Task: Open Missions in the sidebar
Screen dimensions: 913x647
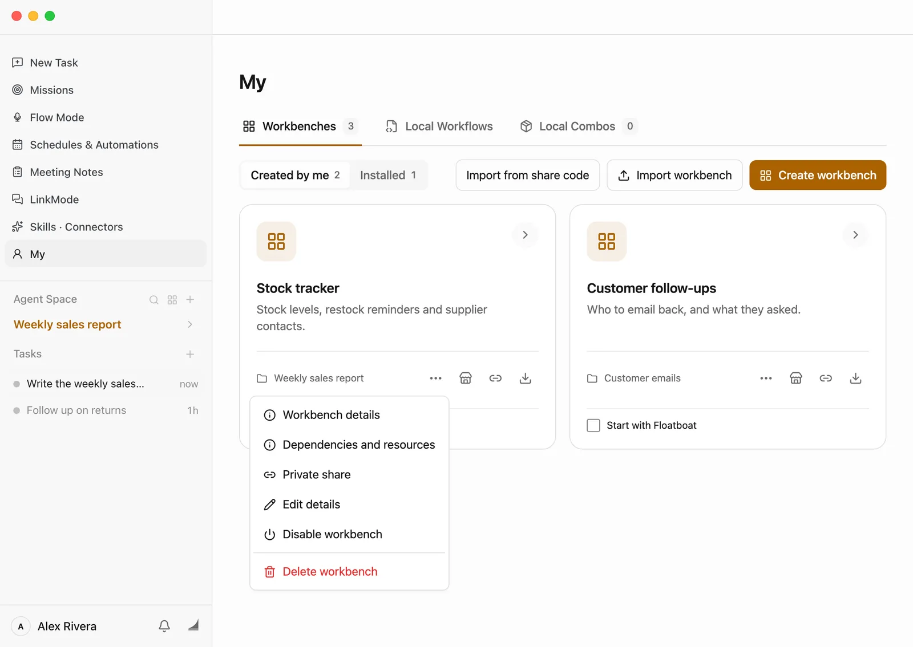Action: click(x=106, y=90)
